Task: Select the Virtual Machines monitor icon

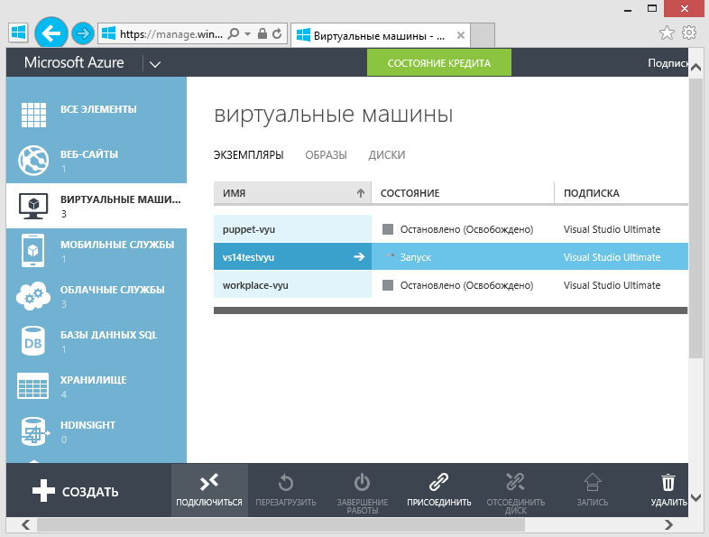Action: (33, 206)
